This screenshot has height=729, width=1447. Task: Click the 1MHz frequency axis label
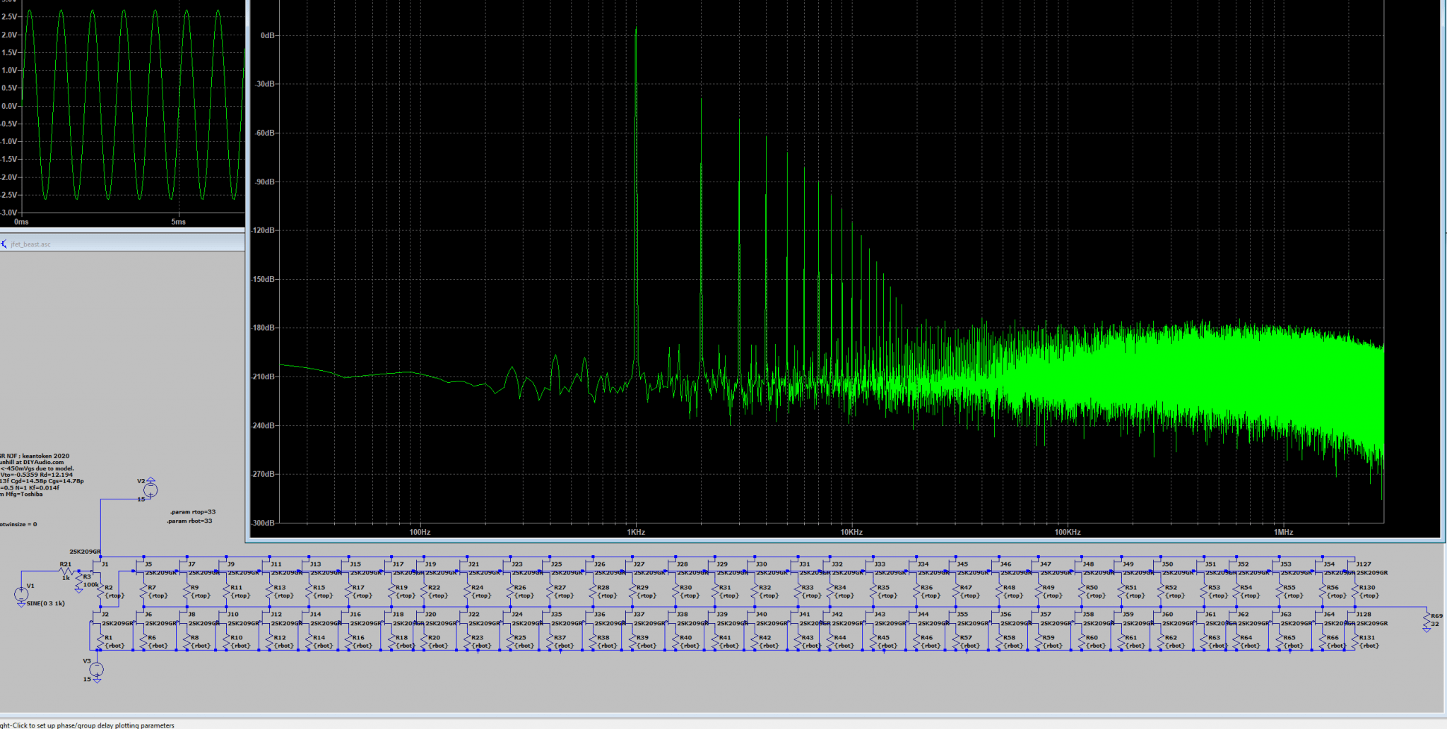(1283, 532)
